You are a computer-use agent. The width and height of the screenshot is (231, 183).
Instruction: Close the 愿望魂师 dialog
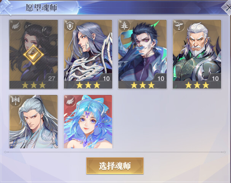(228, 8)
